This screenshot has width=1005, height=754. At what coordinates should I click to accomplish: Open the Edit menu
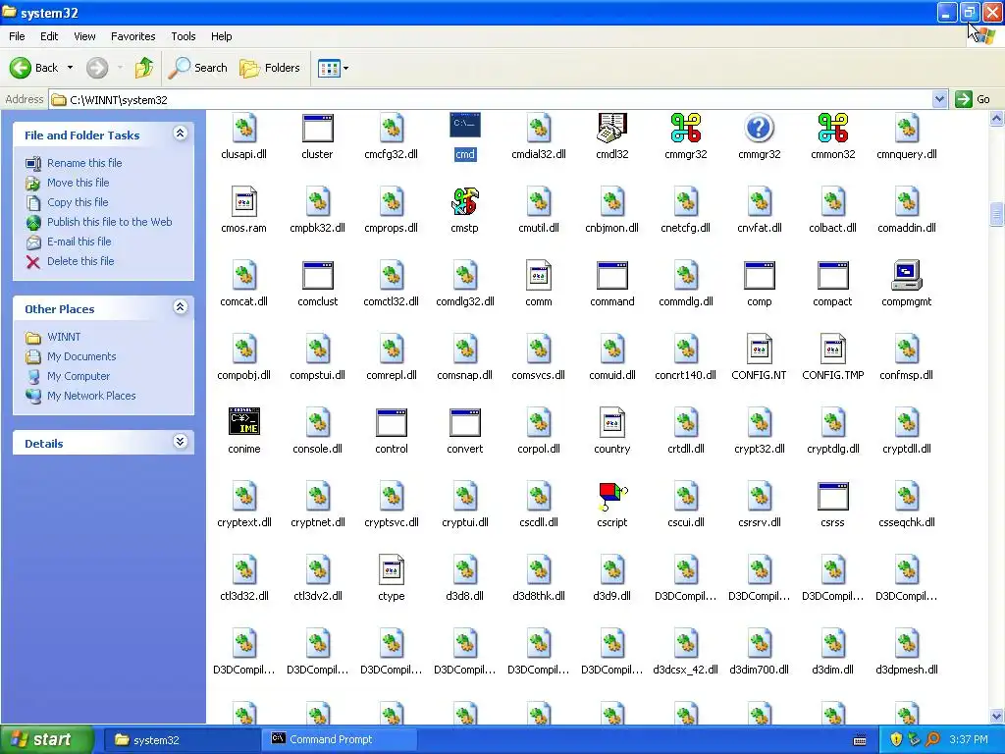[x=49, y=36]
